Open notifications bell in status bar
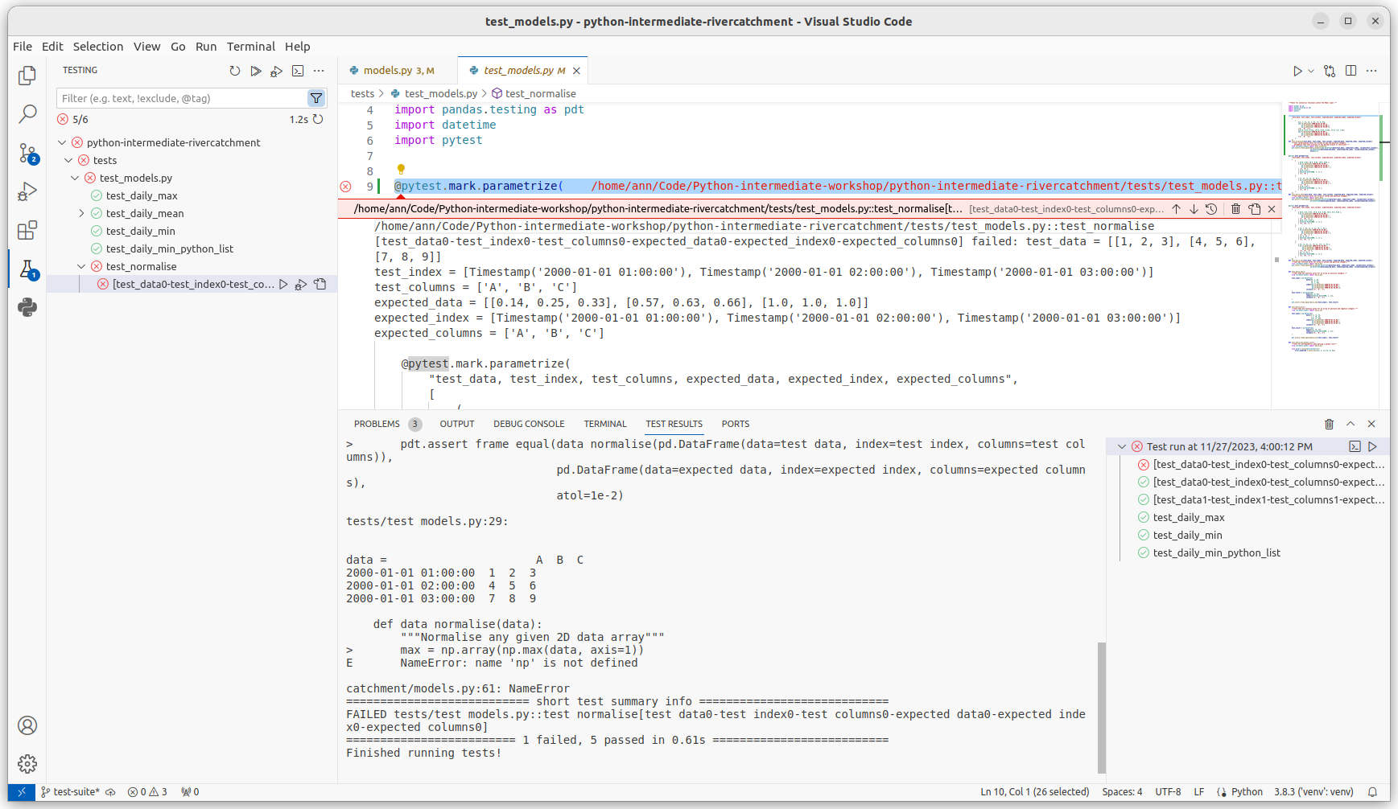Viewport: 1398px width, 809px height. 1373,792
